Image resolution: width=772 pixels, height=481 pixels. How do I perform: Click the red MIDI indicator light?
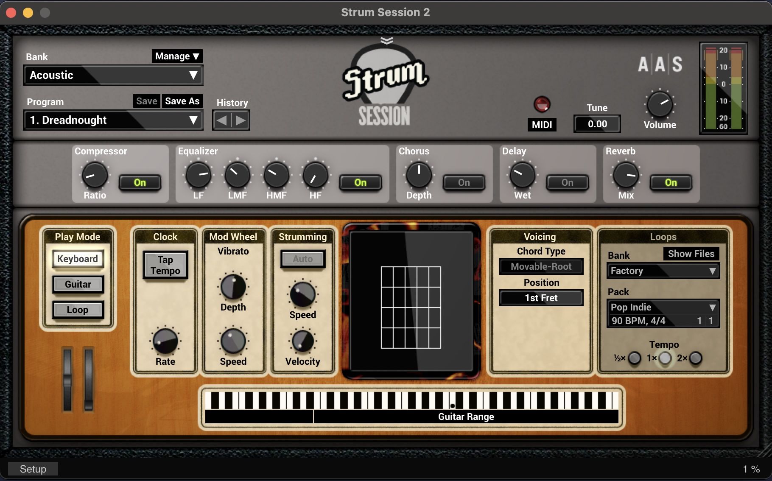(x=542, y=104)
